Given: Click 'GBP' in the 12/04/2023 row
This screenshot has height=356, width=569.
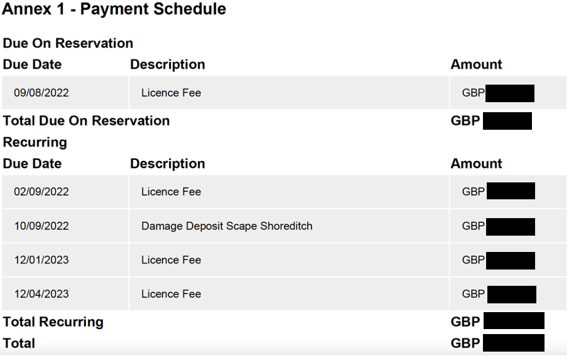Looking at the screenshot, I should (473, 294).
